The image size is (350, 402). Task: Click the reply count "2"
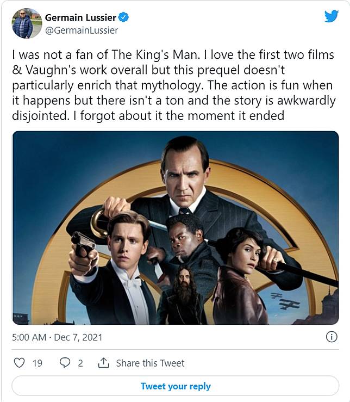point(80,363)
